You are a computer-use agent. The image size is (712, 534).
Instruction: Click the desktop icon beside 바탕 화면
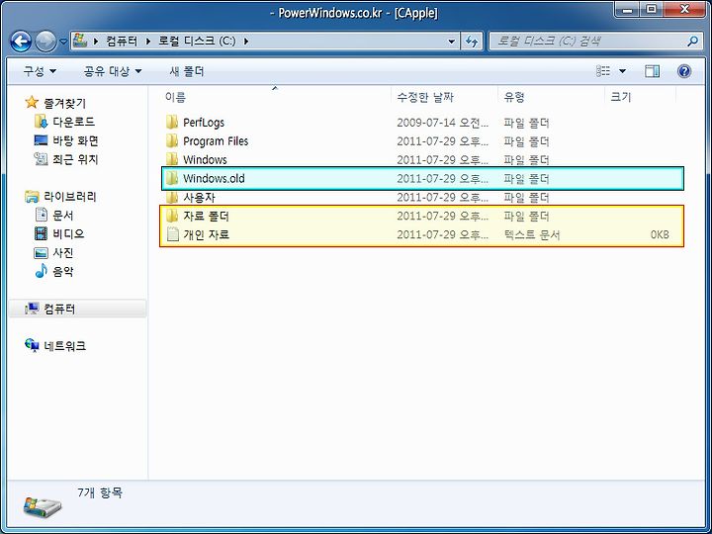[x=41, y=140]
